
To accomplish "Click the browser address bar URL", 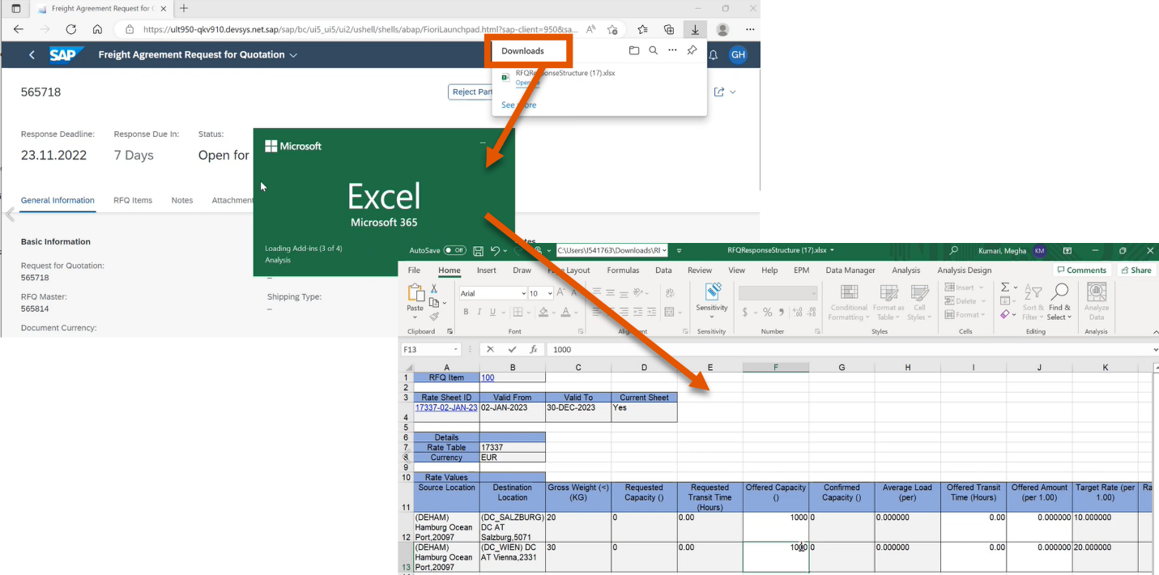I will (360, 29).
